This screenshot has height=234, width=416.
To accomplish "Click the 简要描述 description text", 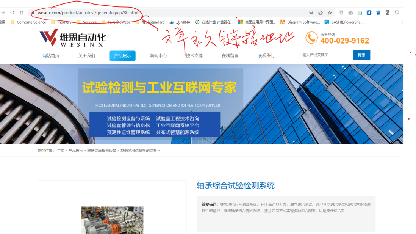I will (x=286, y=207).
